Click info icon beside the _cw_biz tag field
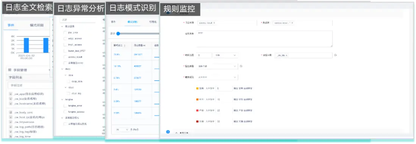Viewport: 416px width, 144px height. [336, 55]
